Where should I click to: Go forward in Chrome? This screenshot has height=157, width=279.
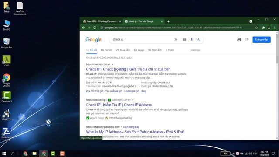point(89,27)
